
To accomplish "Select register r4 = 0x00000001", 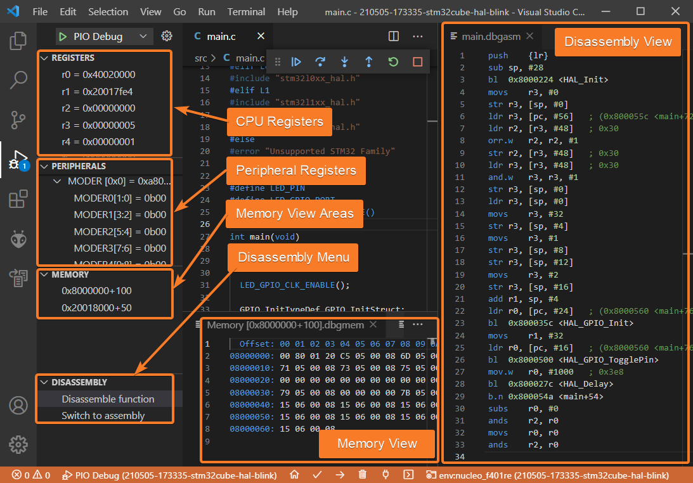I will pos(98,142).
